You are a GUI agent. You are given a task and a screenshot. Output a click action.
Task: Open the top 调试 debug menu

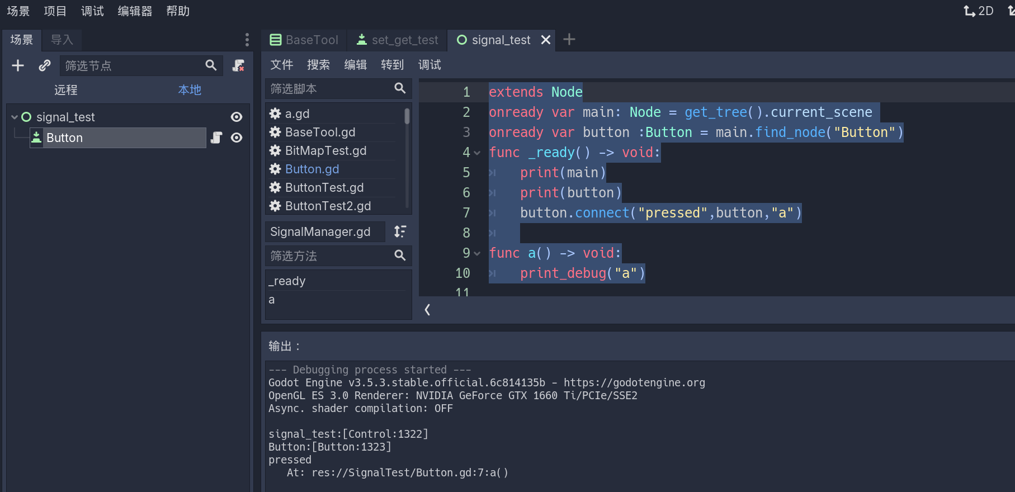click(92, 11)
